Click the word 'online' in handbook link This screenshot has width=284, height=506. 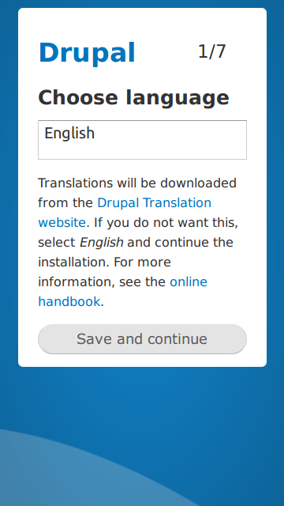[x=189, y=281]
